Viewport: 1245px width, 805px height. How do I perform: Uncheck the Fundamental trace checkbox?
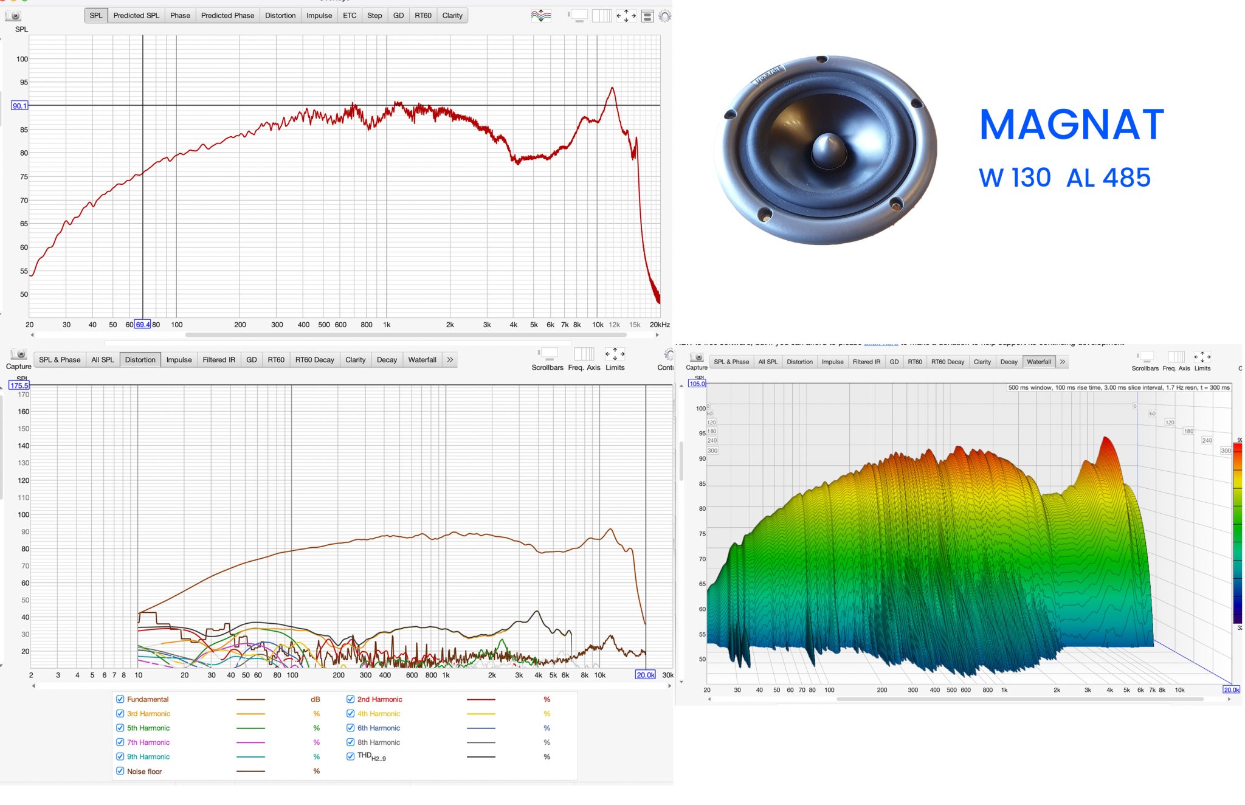click(120, 699)
